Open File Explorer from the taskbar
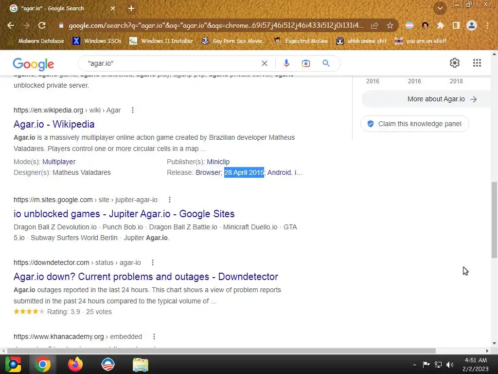This screenshot has width=498, height=374. (x=141, y=364)
